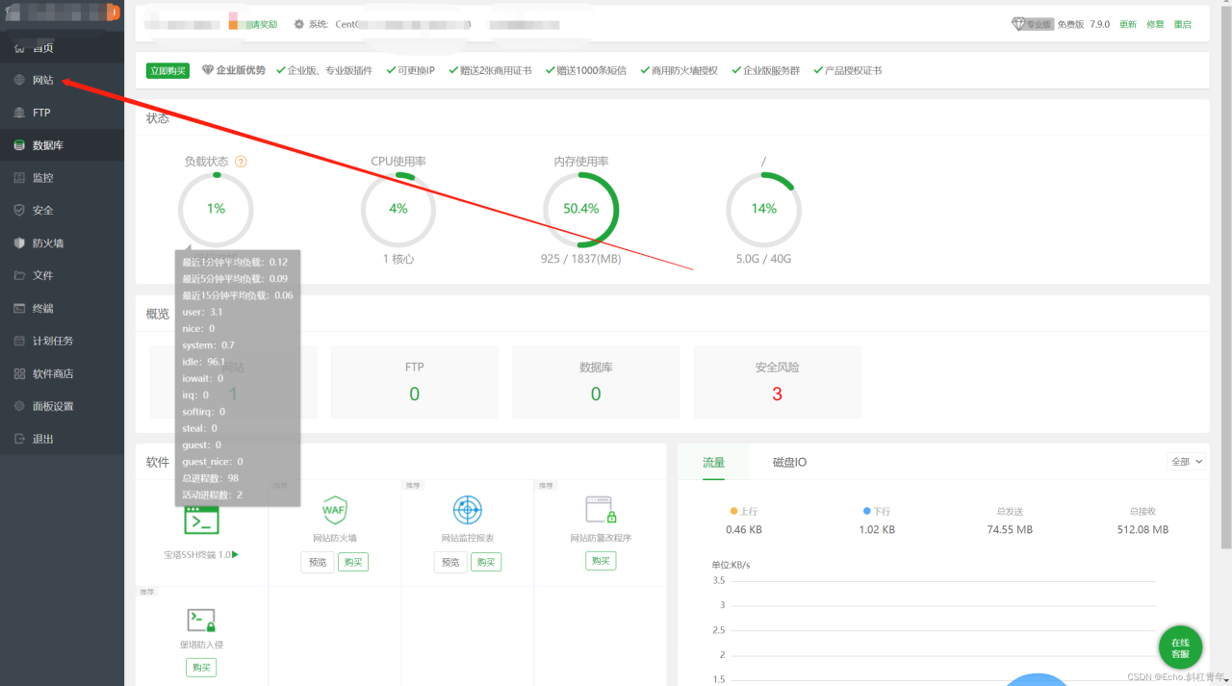Screen dimensions: 1232x686
Task: Click the 网站监控报表 radar icon
Action: tap(467, 510)
